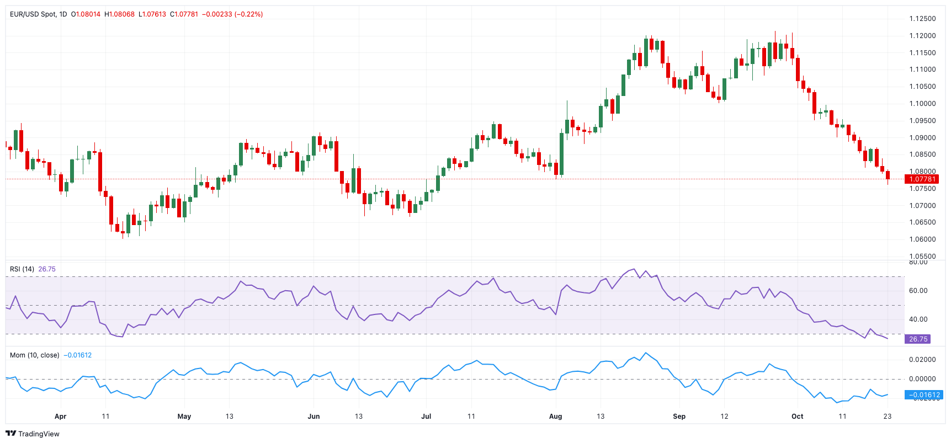Click the Aug label on time axis

tap(555, 417)
